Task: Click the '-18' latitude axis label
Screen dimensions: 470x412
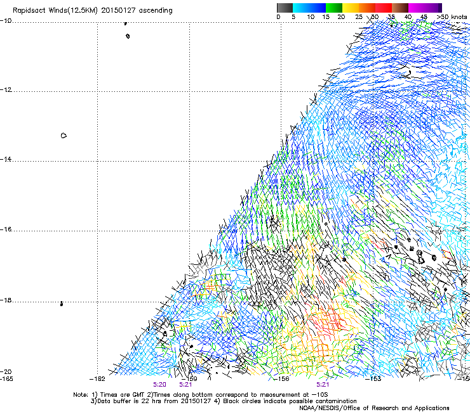Action: click(6, 300)
